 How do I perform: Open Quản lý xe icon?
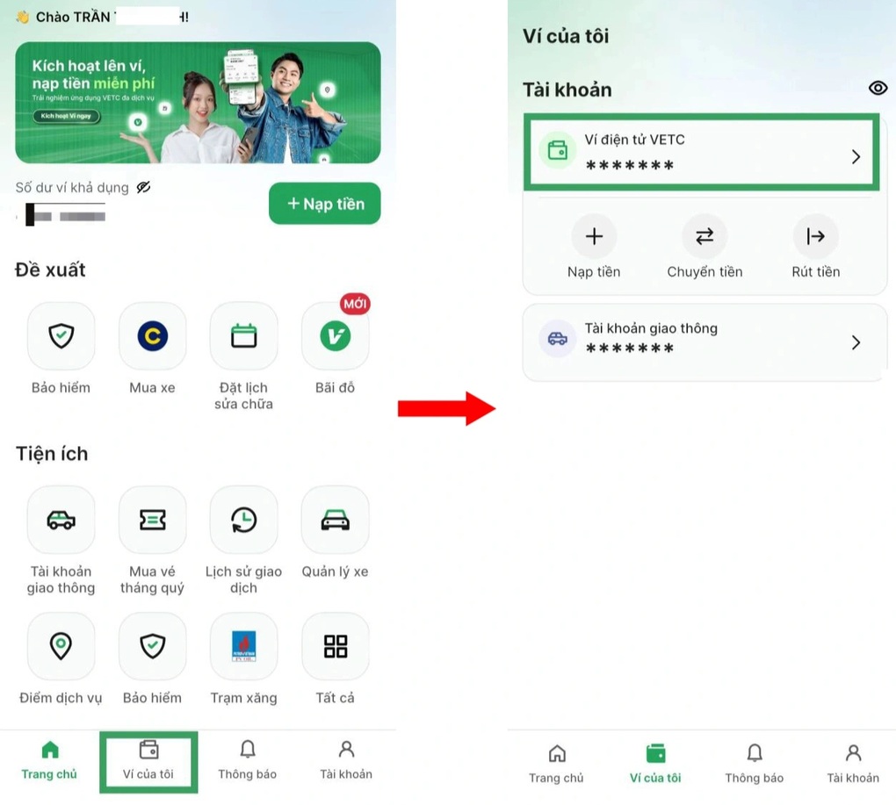335,520
